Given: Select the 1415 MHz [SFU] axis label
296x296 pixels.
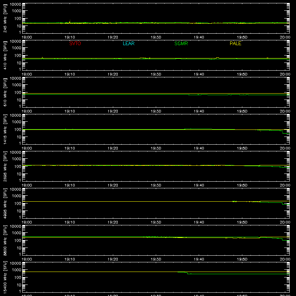Looking at the screenshot, I should [5, 129].
